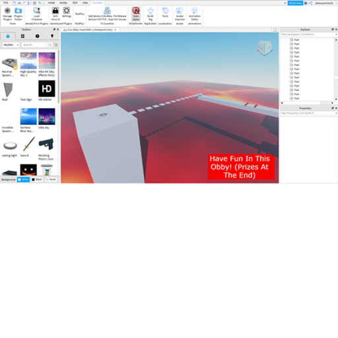Close the Fun Obby document tab
This screenshot has height=338, width=338.
116,30
